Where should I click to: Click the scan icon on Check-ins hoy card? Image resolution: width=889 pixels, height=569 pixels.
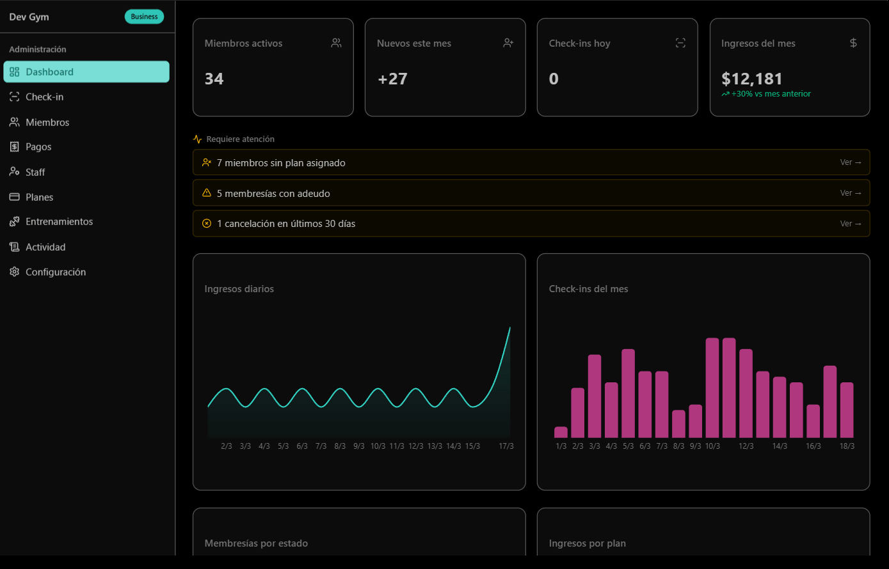680,42
